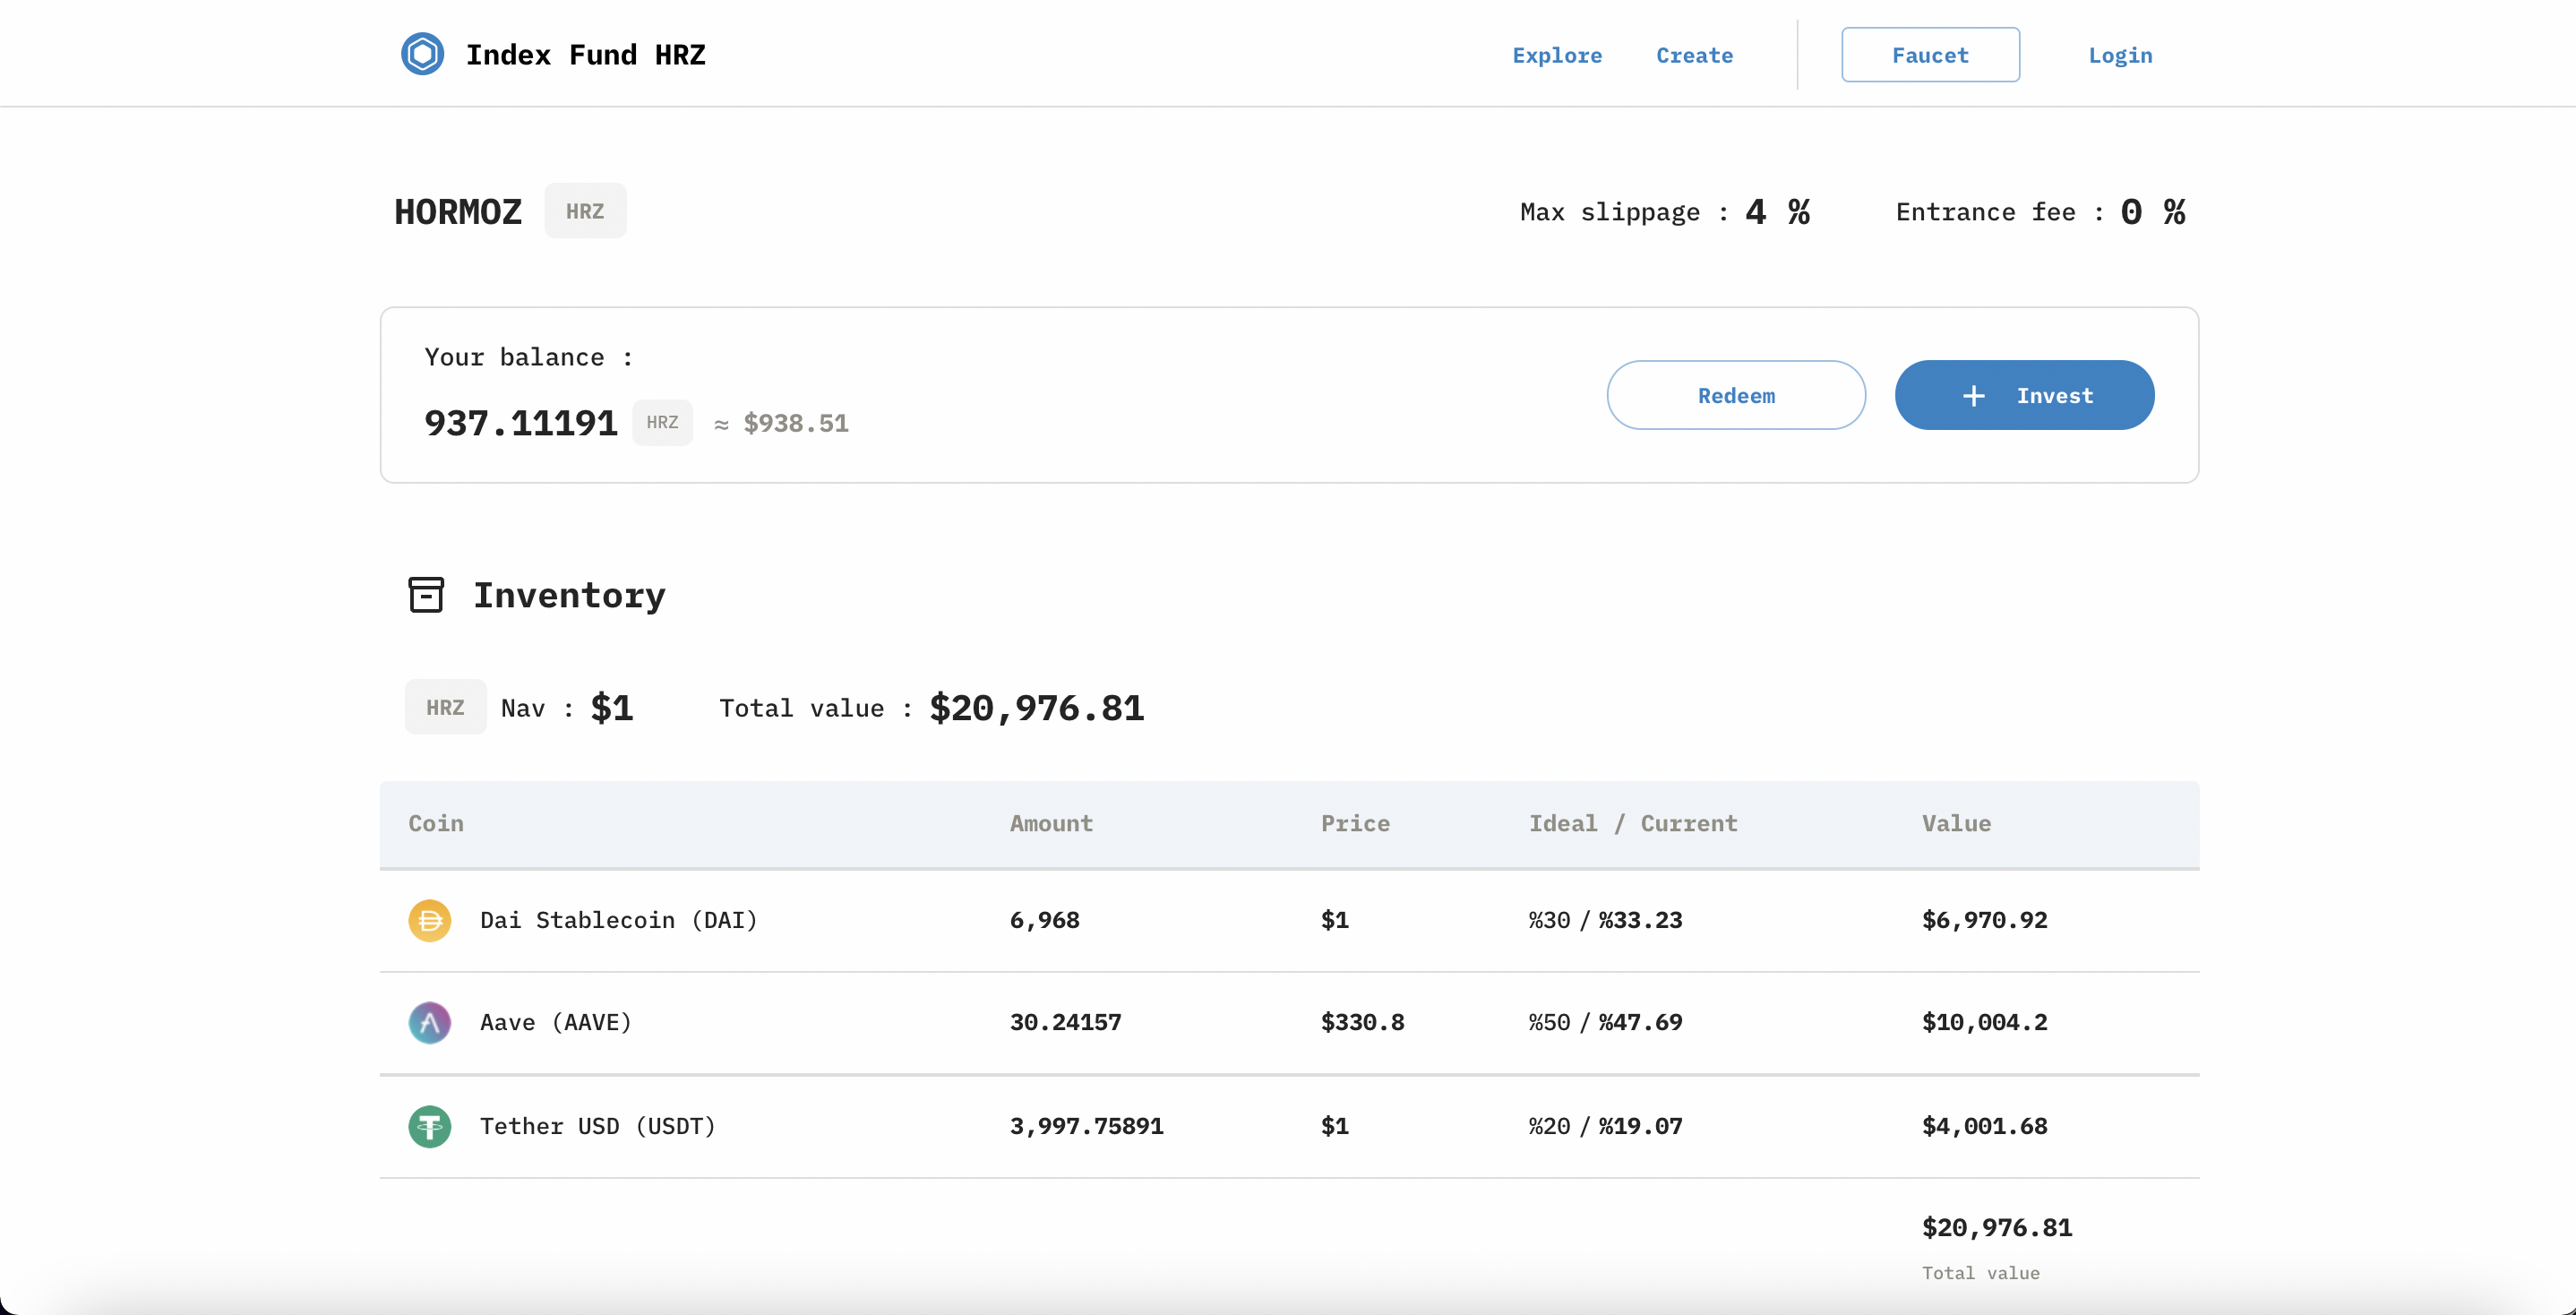2576x1315 pixels.
Task: Click the Index Fund HRZ hexagon logo
Action: [x=422, y=54]
